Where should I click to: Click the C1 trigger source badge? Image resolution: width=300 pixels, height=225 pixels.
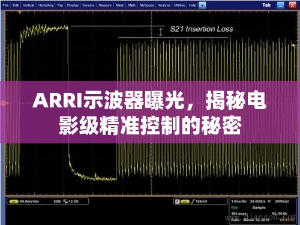pos(185,202)
